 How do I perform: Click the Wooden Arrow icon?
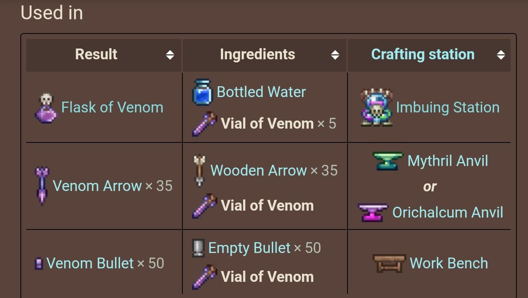tap(199, 171)
